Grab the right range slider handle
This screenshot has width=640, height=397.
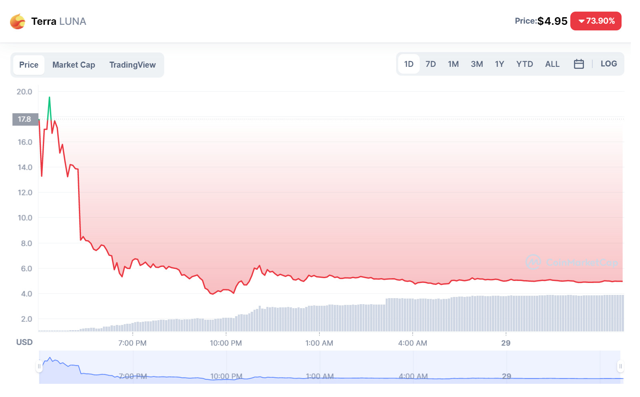click(x=620, y=366)
